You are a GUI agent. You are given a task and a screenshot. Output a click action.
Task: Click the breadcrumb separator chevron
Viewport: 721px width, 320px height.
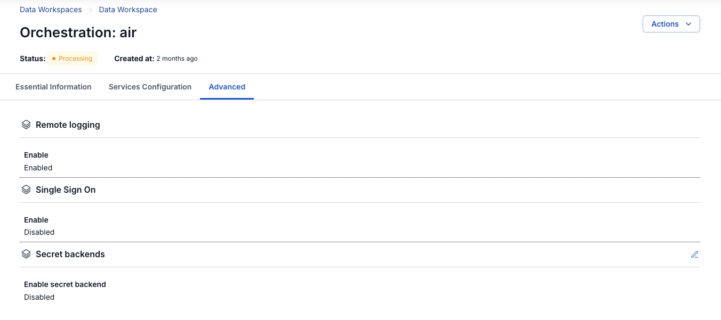point(91,10)
